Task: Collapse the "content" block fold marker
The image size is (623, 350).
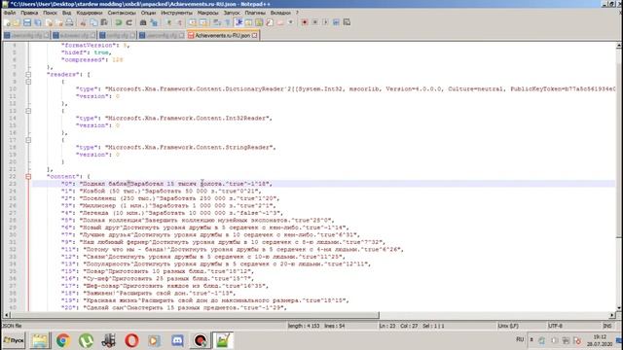Action: pyautogui.click(x=28, y=176)
